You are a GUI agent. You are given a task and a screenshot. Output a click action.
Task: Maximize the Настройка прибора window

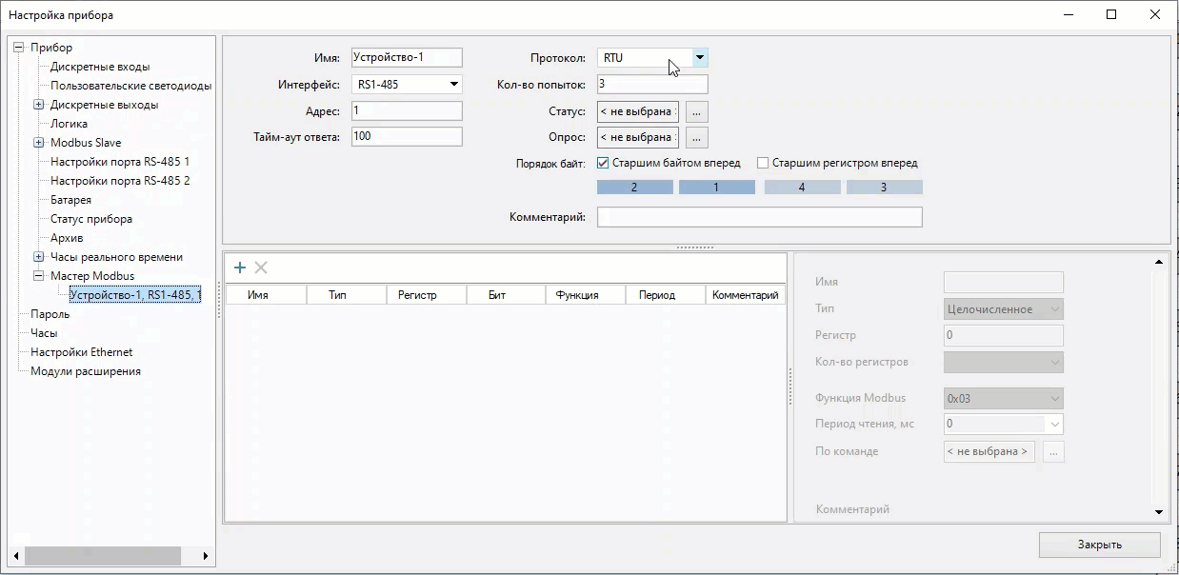click(x=1111, y=14)
